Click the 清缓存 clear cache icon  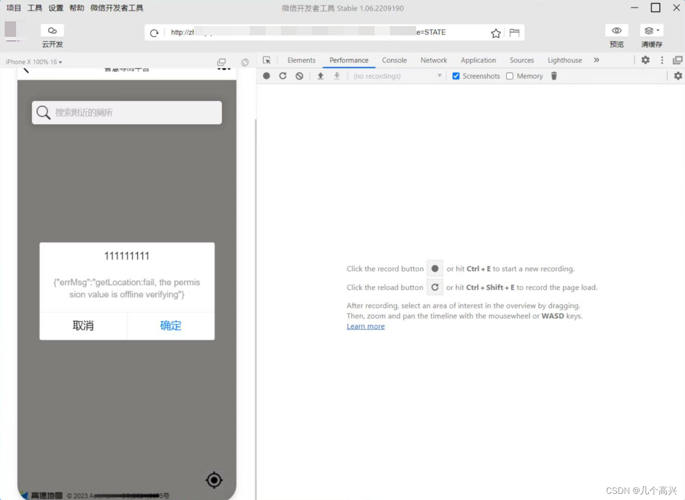pos(651,30)
